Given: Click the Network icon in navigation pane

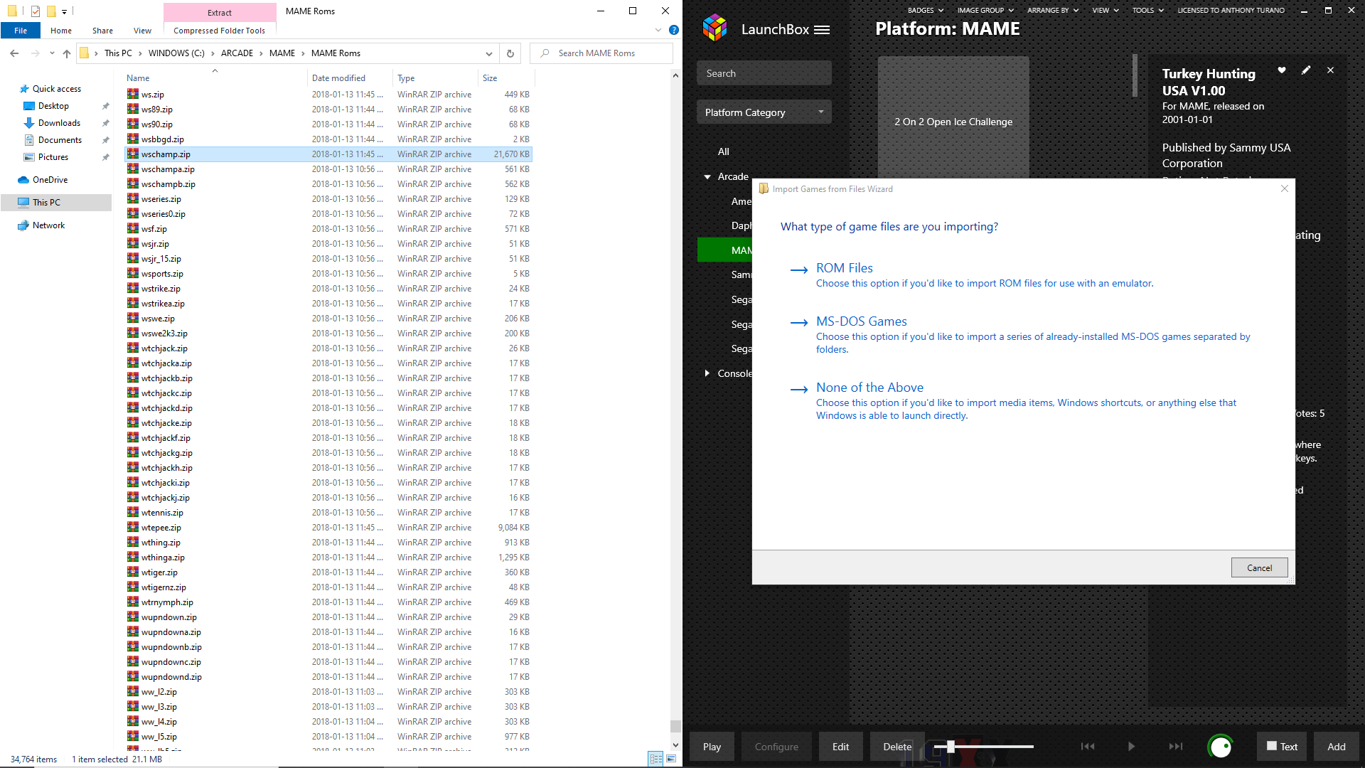Looking at the screenshot, I should coord(23,225).
